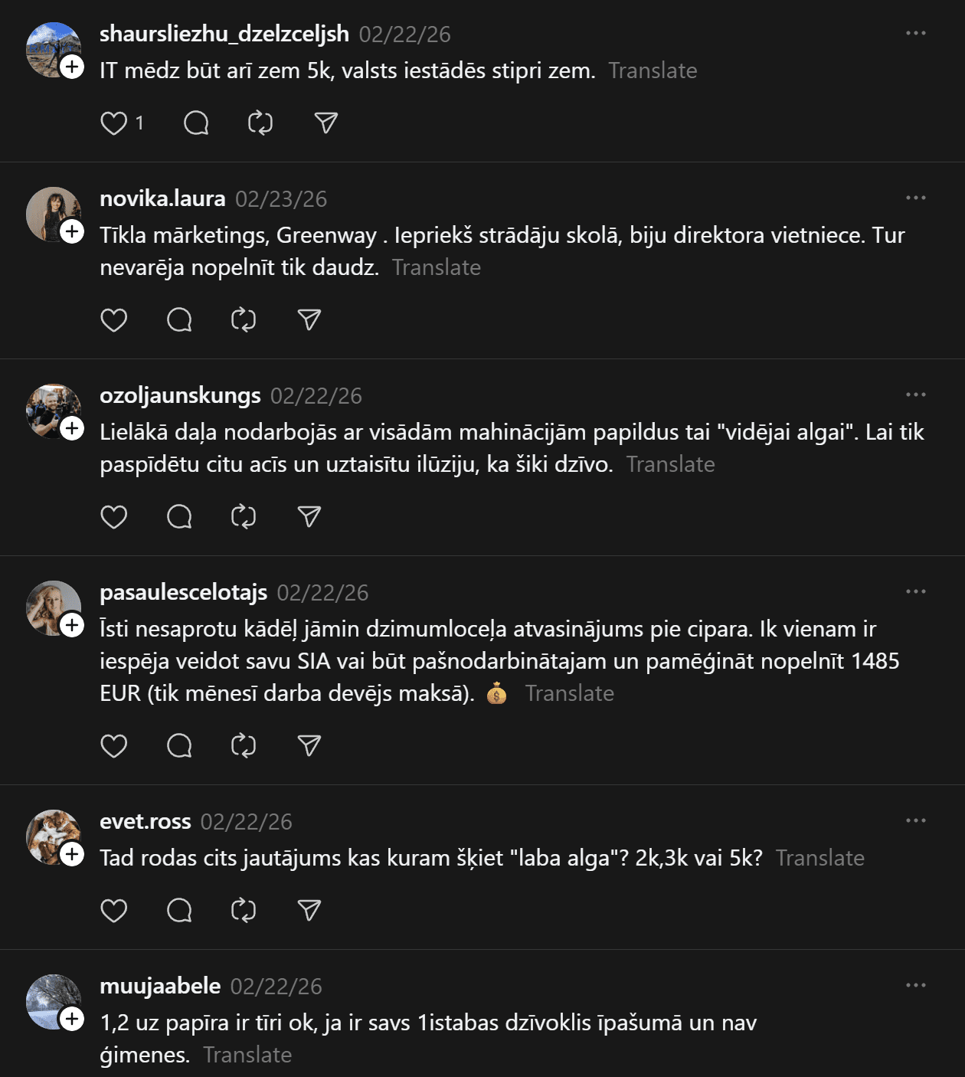The height and width of the screenshot is (1077, 965).
Task: Reply to pasaulescelotajs's comment
Action: click(x=179, y=746)
